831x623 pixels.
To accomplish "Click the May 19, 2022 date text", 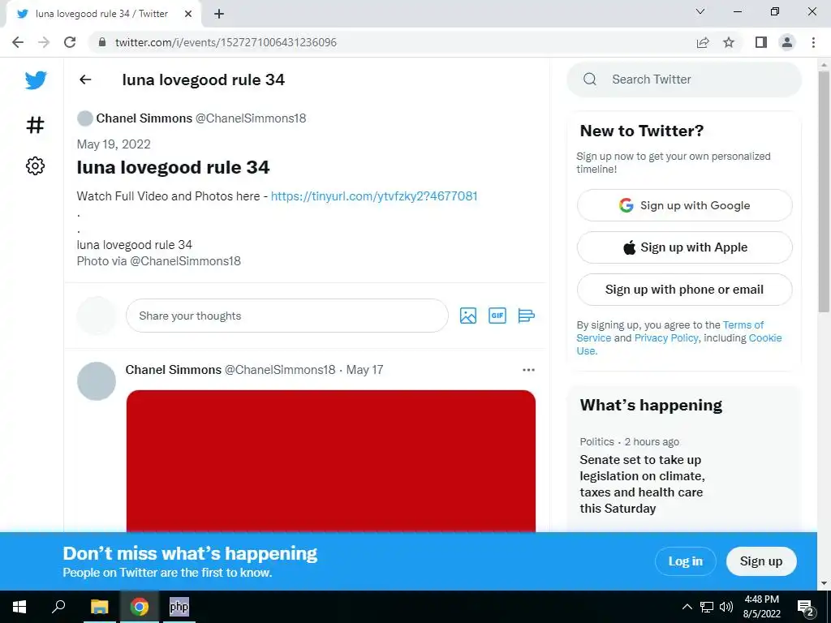I will [114, 144].
